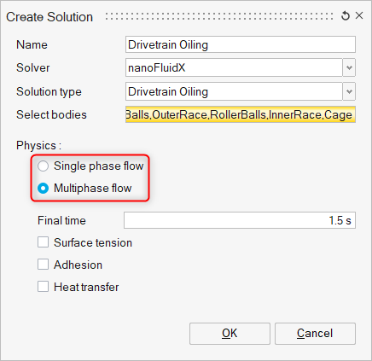Image resolution: width=372 pixels, height=361 pixels.
Task: Click the nanoFluidX solver combo box
Action: pyautogui.click(x=234, y=67)
